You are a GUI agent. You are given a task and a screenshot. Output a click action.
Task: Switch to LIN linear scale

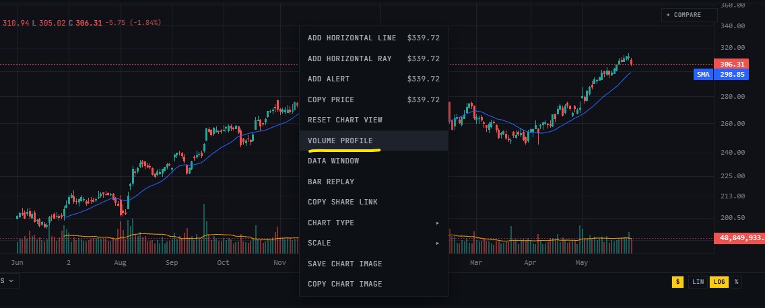698,282
